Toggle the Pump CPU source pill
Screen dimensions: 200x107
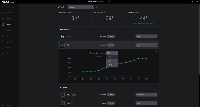[111, 36]
